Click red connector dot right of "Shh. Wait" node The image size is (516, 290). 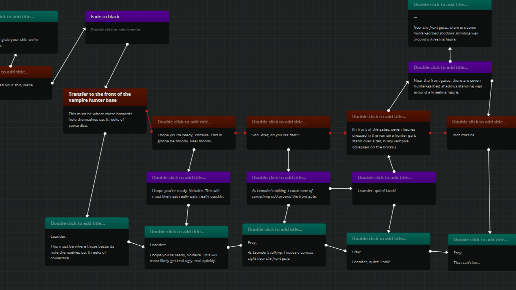point(330,133)
